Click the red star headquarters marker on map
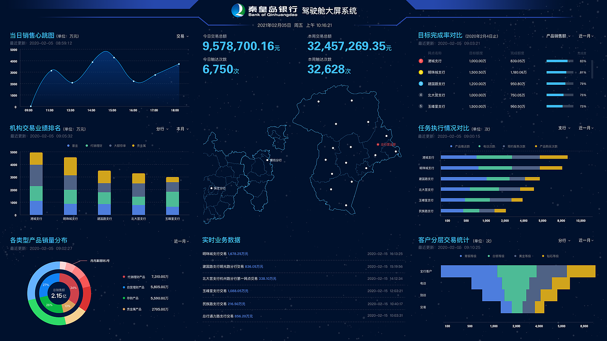 [x=378, y=144]
